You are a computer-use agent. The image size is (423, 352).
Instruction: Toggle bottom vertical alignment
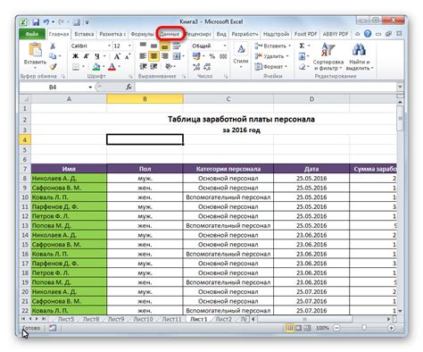click(164, 46)
